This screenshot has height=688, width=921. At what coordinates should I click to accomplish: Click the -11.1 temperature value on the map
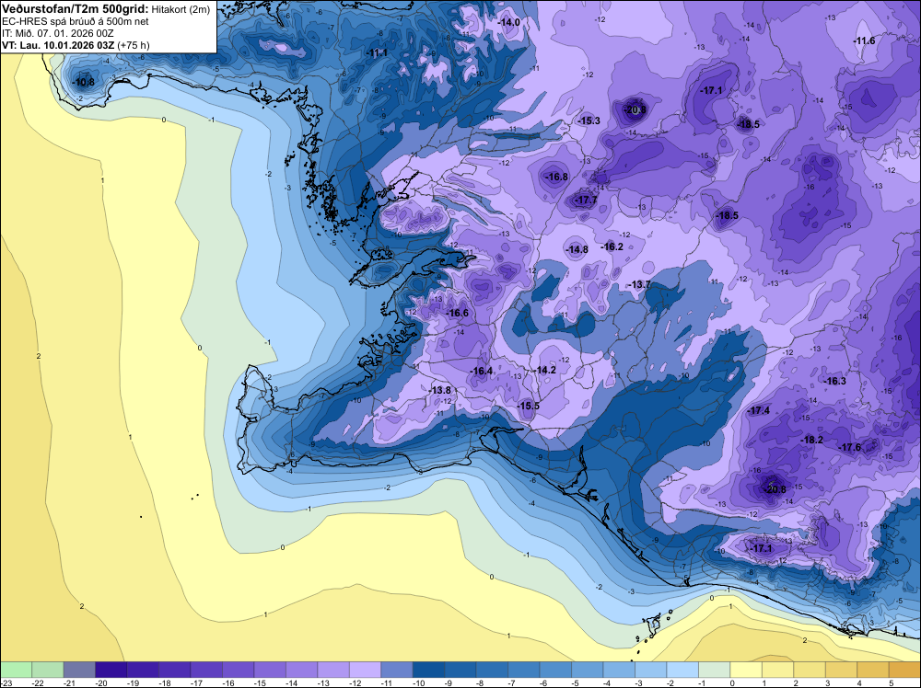tap(377, 52)
